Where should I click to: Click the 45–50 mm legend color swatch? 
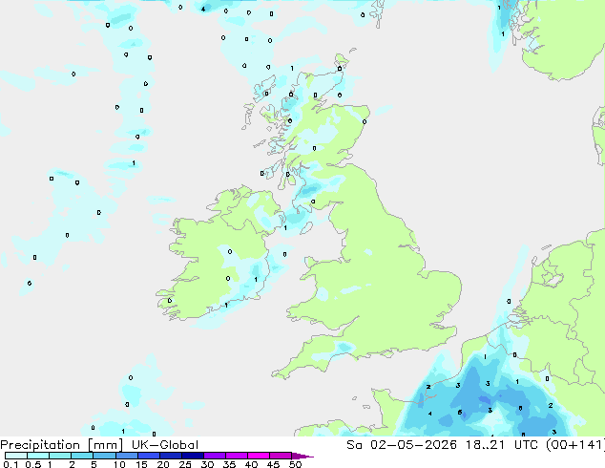pyautogui.click(x=281, y=456)
